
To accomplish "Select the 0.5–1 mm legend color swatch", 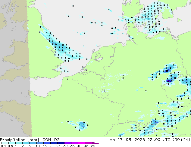I will click(12, 143).
